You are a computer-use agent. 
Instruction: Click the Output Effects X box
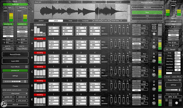click(x=180, y=80)
